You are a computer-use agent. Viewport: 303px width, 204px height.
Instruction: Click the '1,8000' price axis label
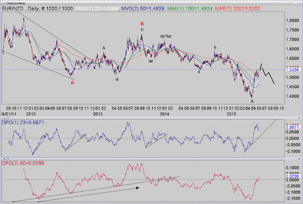point(292,20)
